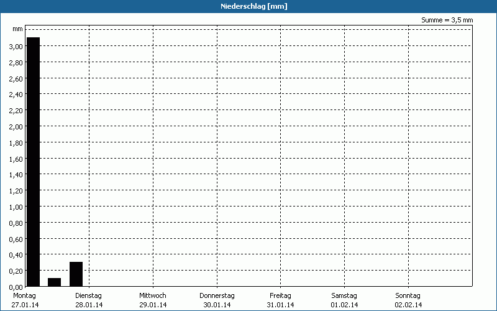Click the 'Niederschlag [mm]' chart title

[x=254, y=6]
